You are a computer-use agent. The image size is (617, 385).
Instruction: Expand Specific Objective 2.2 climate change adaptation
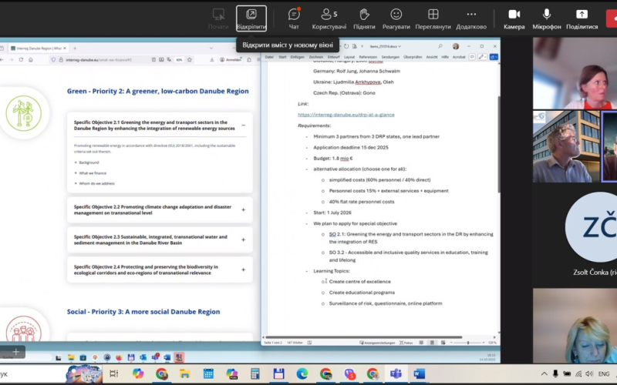(x=244, y=209)
